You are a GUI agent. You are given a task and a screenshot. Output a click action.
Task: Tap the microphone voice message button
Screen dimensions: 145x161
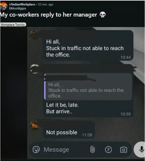(140, 149)
